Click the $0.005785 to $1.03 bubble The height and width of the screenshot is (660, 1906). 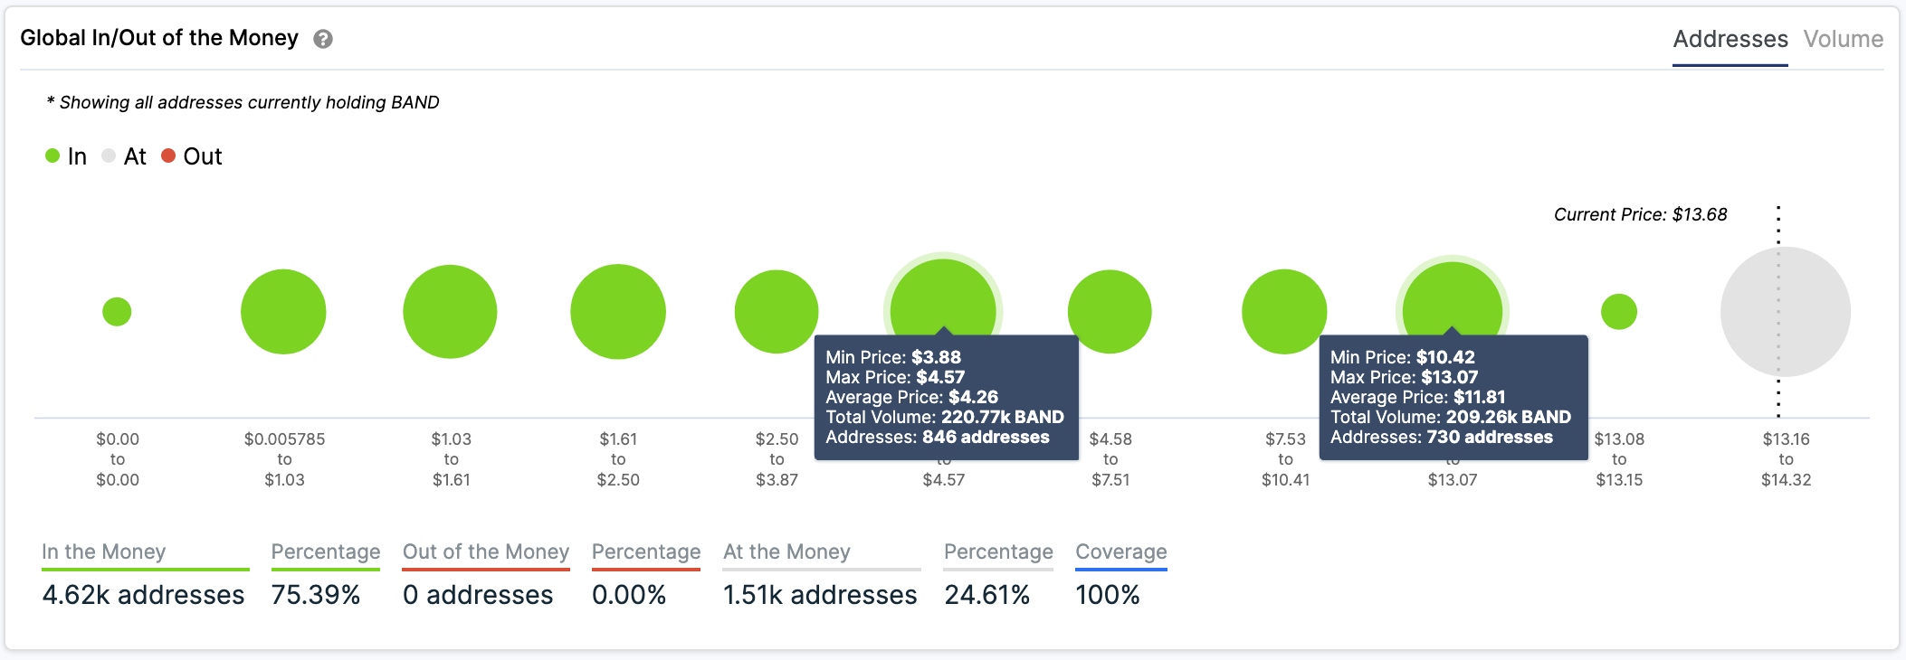pos(282,311)
